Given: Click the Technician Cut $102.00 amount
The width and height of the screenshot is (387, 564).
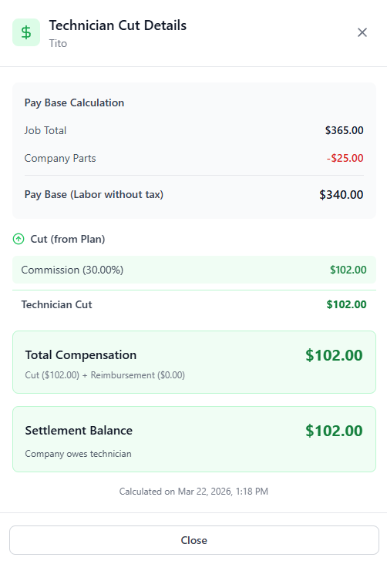Looking at the screenshot, I should pos(346,304).
